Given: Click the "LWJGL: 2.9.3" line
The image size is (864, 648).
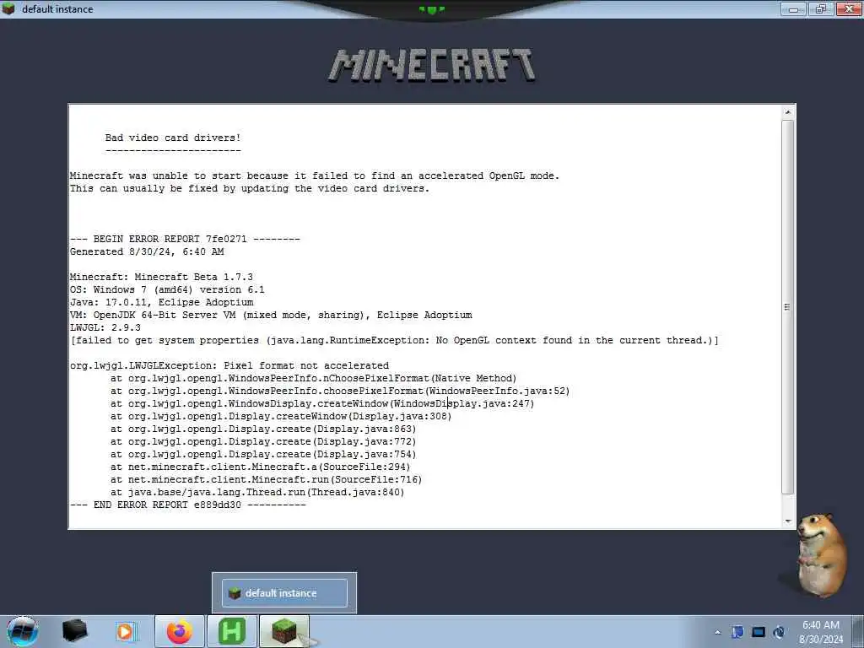Looking at the screenshot, I should (105, 328).
